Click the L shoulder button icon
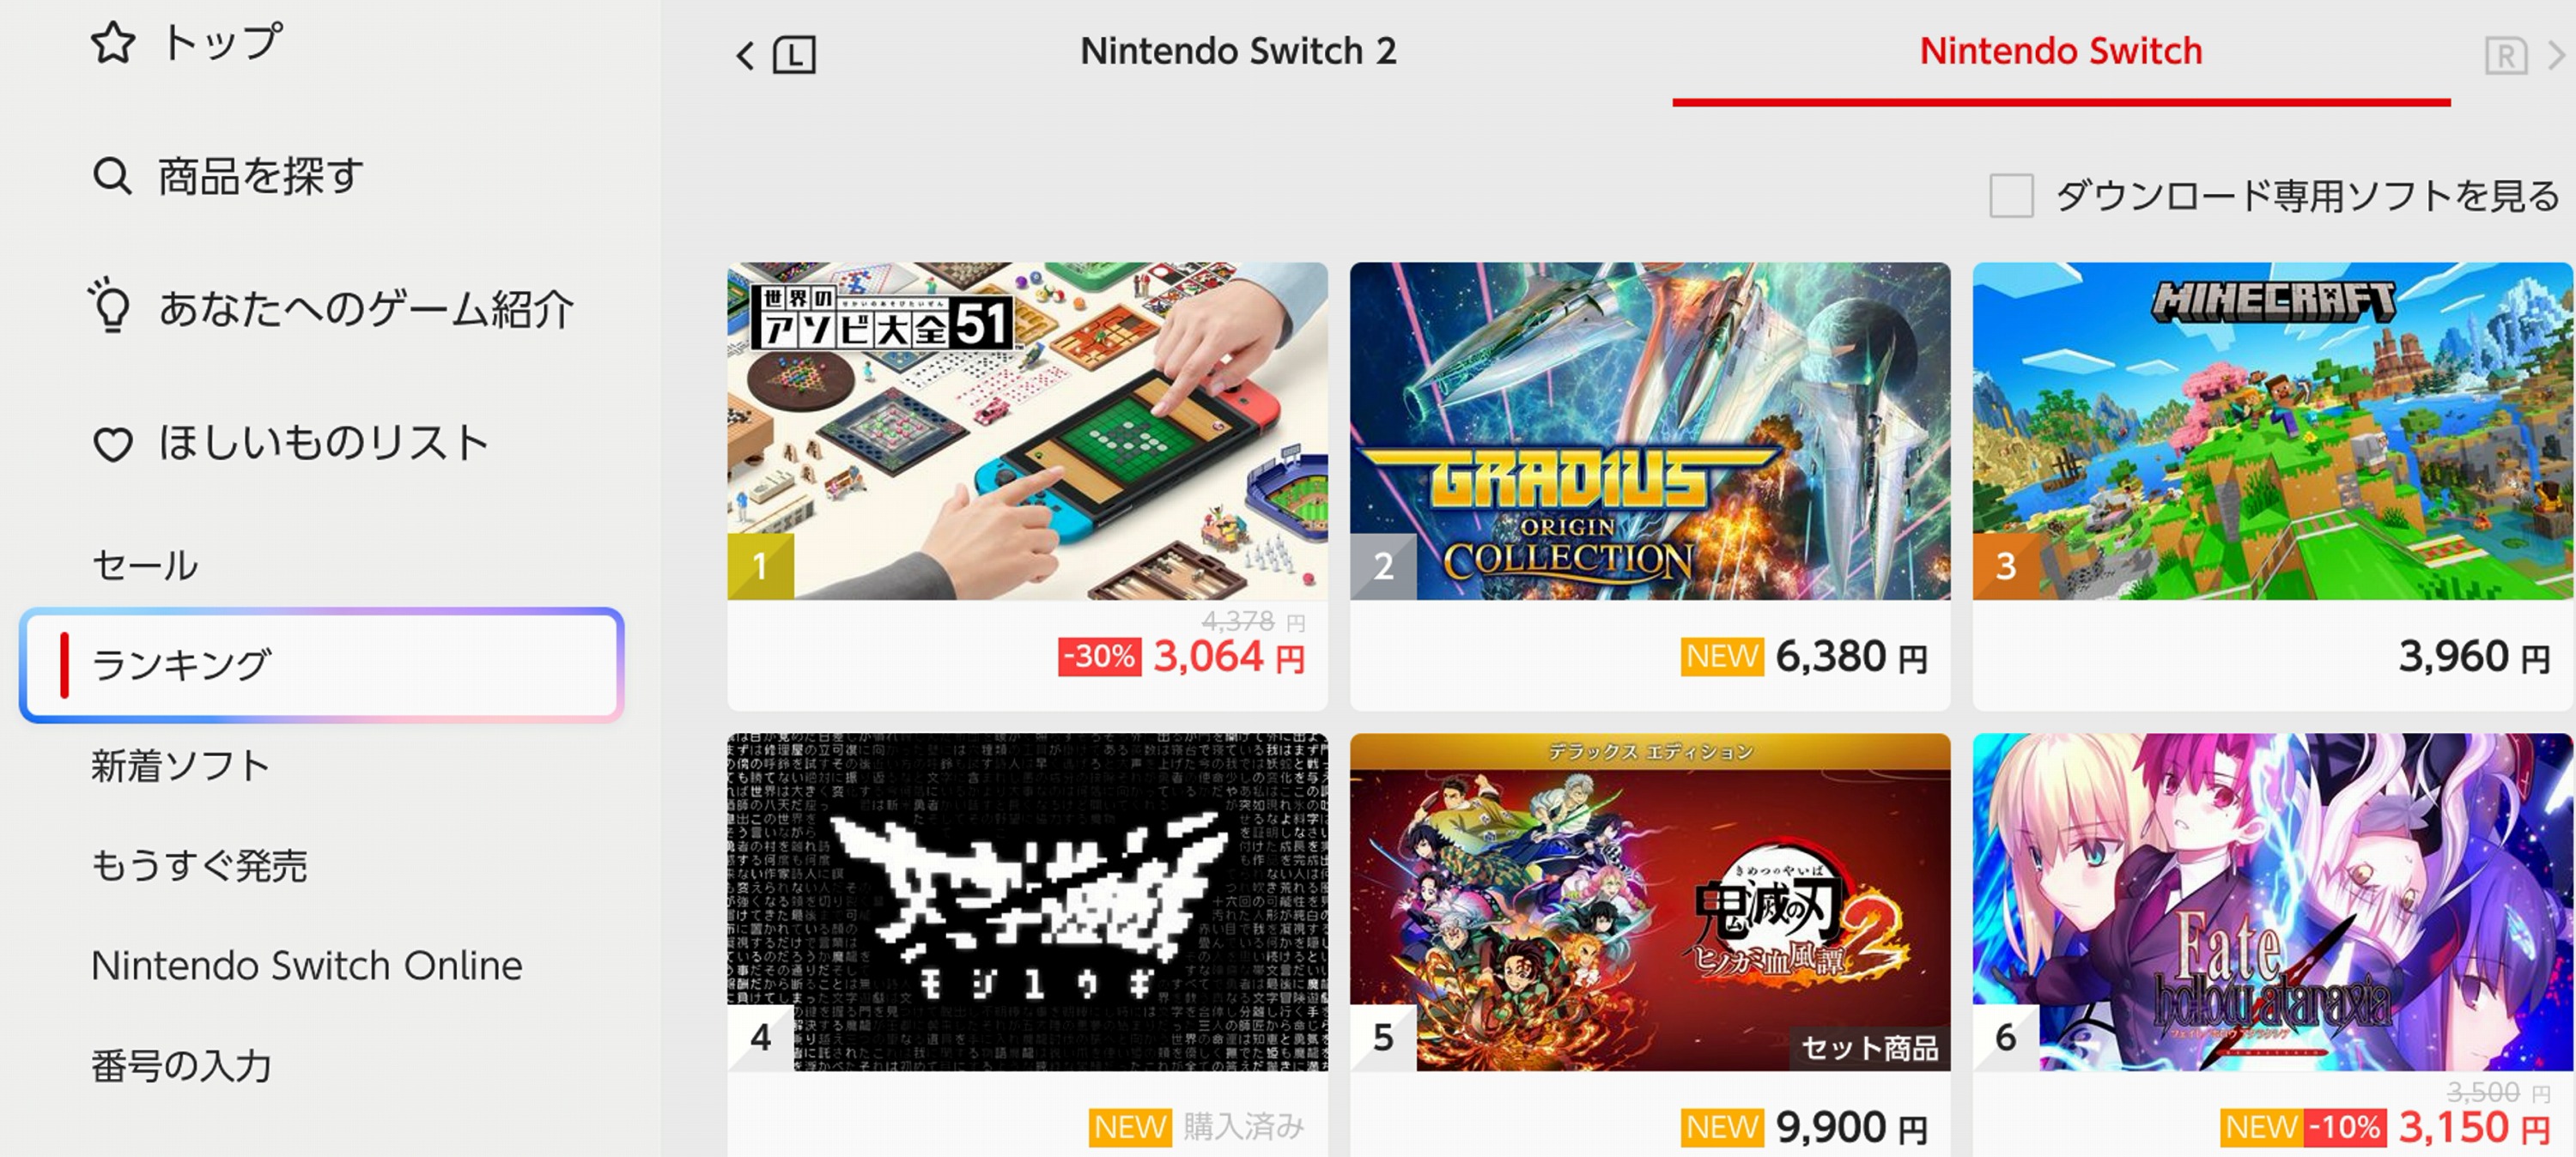Viewport: 2576px width, 1157px height. click(794, 54)
